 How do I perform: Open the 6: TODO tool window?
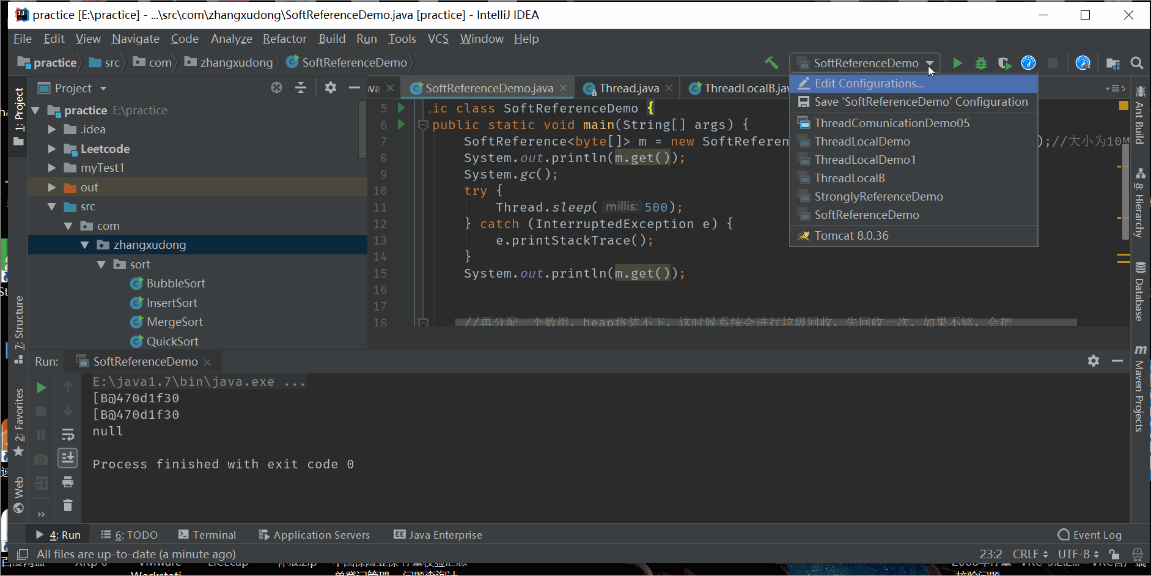tap(129, 534)
